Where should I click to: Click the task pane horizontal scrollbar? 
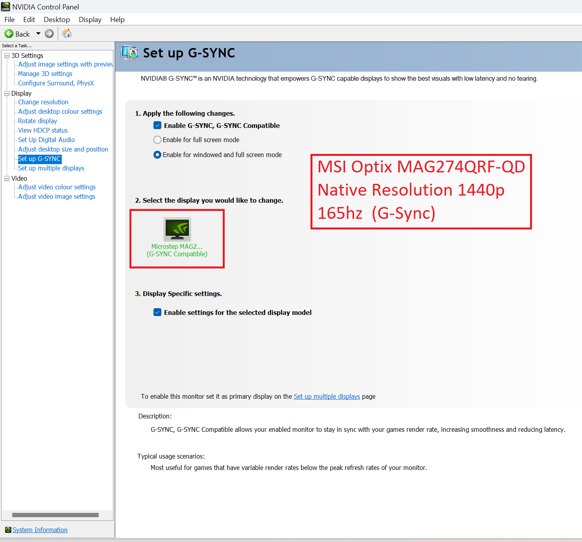tap(55, 515)
